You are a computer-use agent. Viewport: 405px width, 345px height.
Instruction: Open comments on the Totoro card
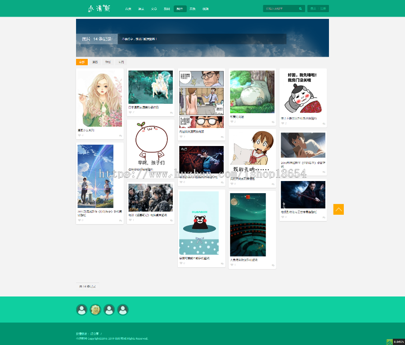(x=273, y=122)
